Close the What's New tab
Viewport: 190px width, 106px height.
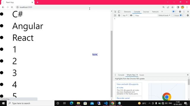pos(137,75)
